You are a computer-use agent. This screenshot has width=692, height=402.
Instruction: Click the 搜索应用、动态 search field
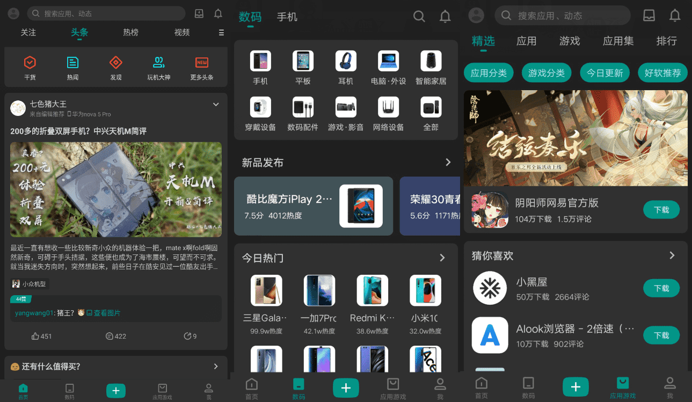point(562,16)
